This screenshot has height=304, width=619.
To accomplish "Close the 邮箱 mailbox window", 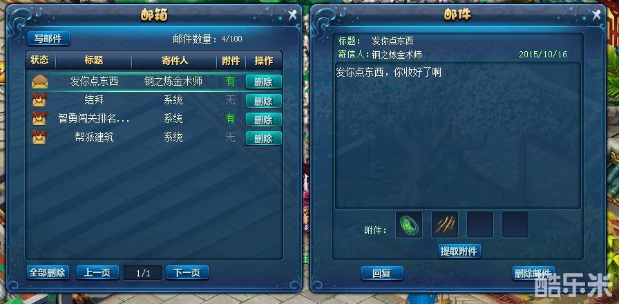I will (x=292, y=15).
